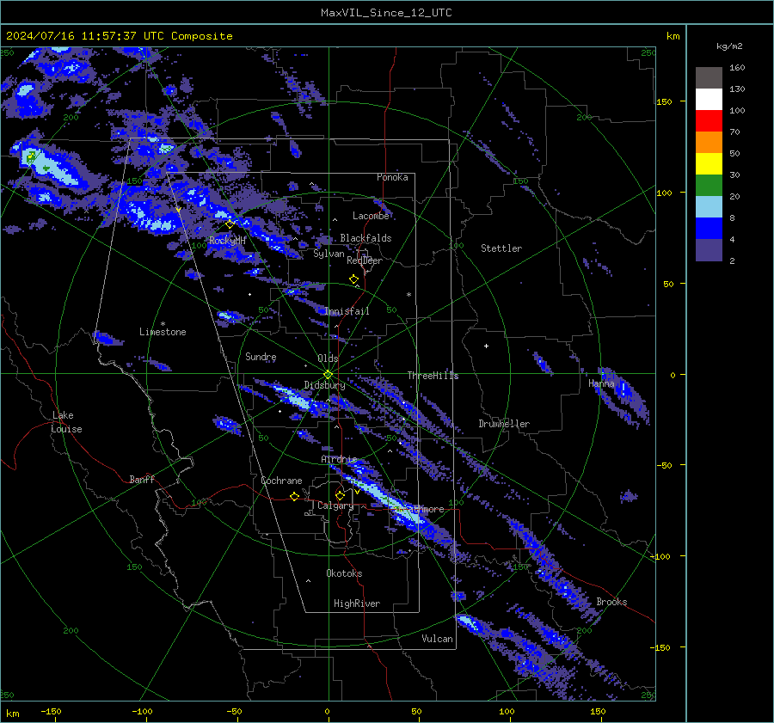Click the Stettler town label
Viewport: 774px width, 723px height.
(x=501, y=248)
